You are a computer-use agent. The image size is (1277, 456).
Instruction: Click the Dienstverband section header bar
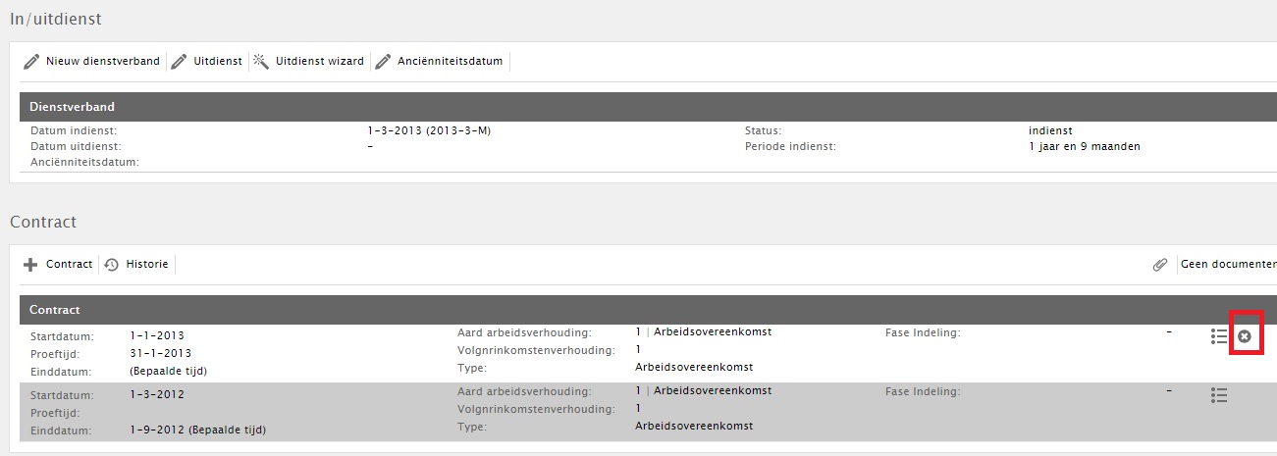pyautogui.click(x=648, y=107)
